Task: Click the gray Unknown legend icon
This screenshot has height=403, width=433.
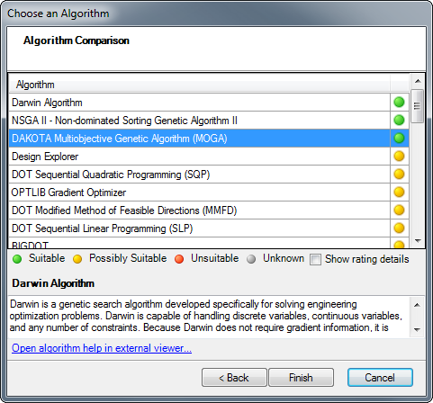Action: [x=251, y=259]
